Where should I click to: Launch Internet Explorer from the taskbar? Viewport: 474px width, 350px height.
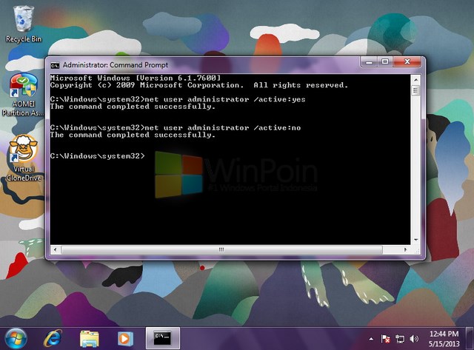tap(53, 338)
